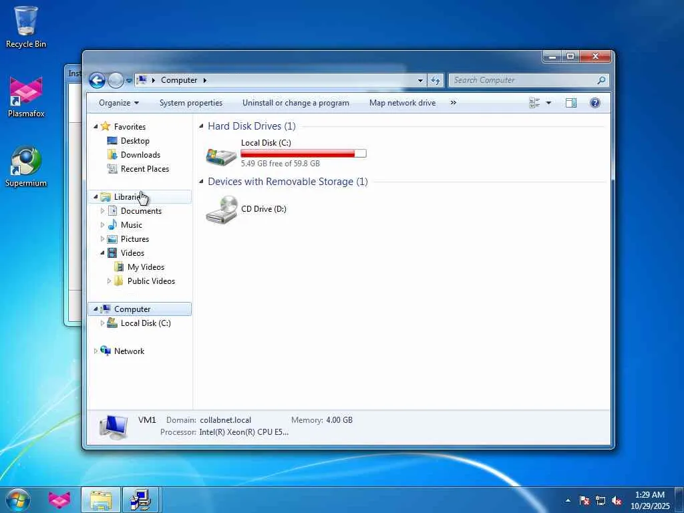The image size is (684, 513).
Task: Change view with the view icon
Action: pyautogui.click(x=534, y=103)
